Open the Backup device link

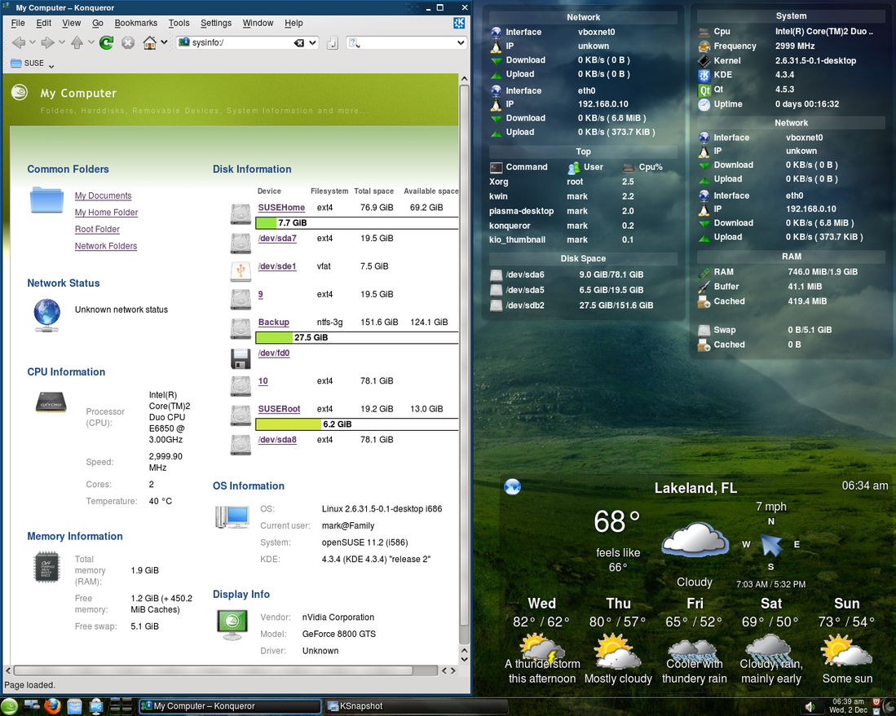tap(274, 323)
